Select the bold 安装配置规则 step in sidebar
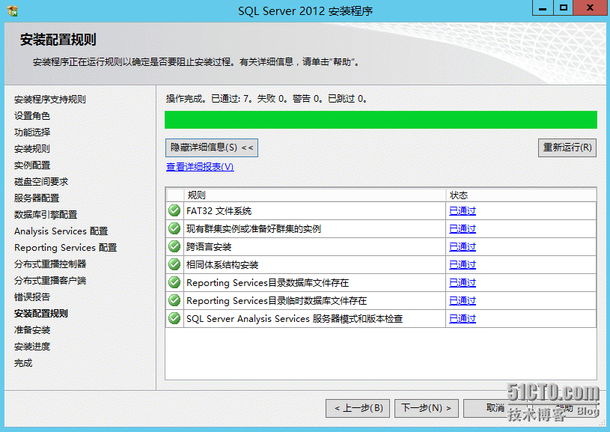This screenshot has height=432, width=610. click(x=41, y=313)
